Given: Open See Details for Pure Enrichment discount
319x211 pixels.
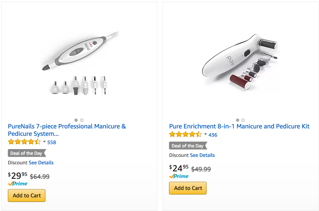Looking at the screenshot, I should pos(202,155).
